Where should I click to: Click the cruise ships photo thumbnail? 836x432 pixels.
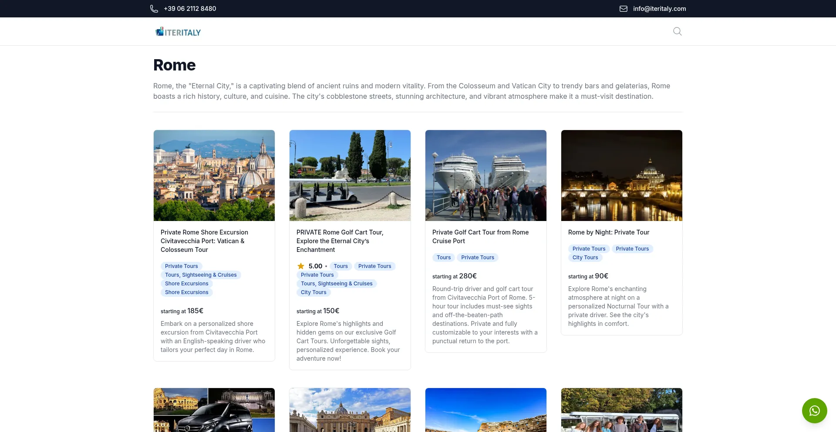[486, 175]
